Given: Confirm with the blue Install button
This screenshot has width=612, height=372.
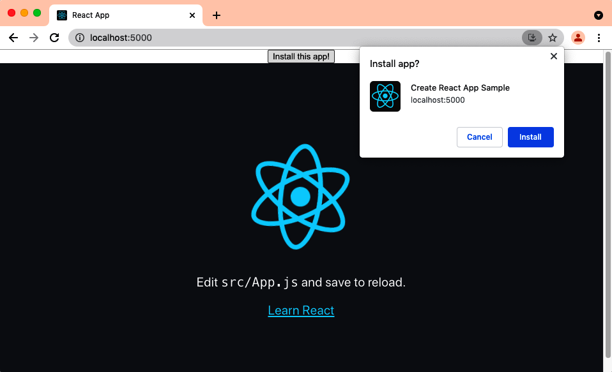Looking at the screenshot, I should click(x=530, y=137).
